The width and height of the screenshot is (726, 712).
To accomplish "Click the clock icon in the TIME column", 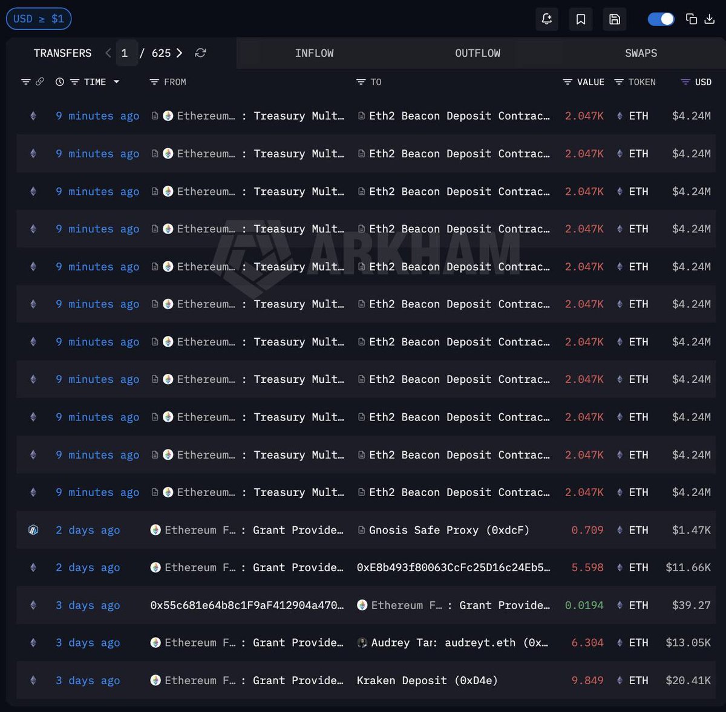I will [x=59, y=81].
